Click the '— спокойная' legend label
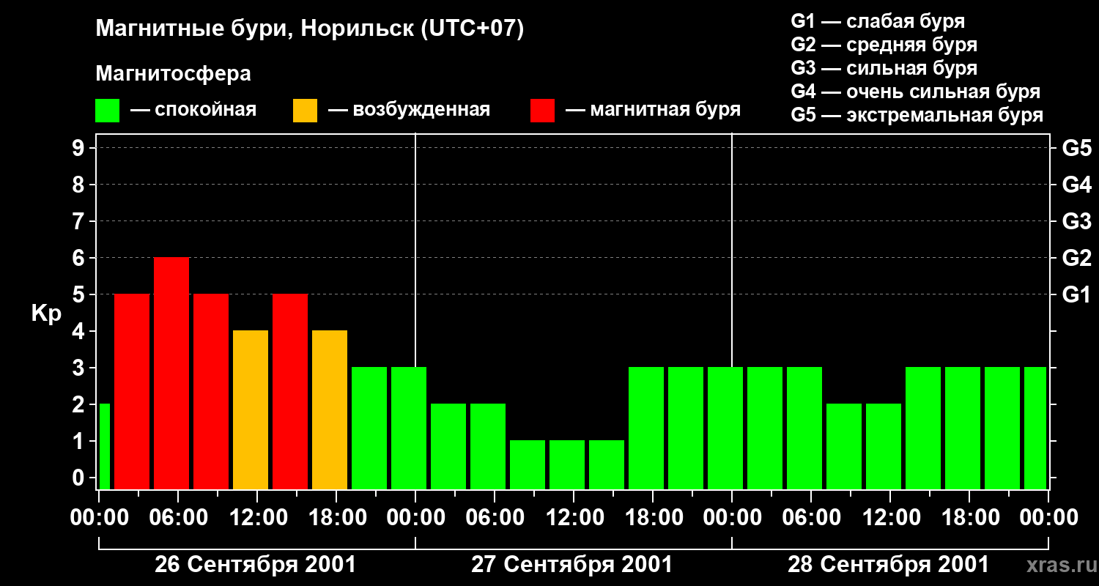The width and height of the screenshot is (1099, 586). click(x=193, y=110)
